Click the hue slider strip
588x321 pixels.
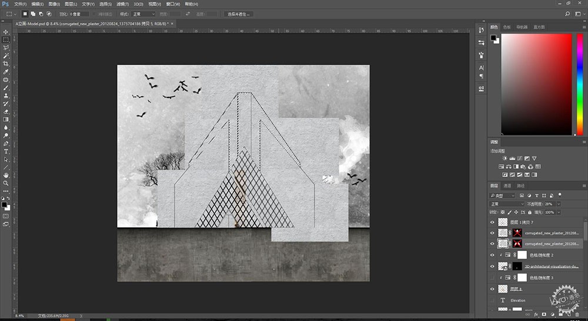tap(580, 85)
